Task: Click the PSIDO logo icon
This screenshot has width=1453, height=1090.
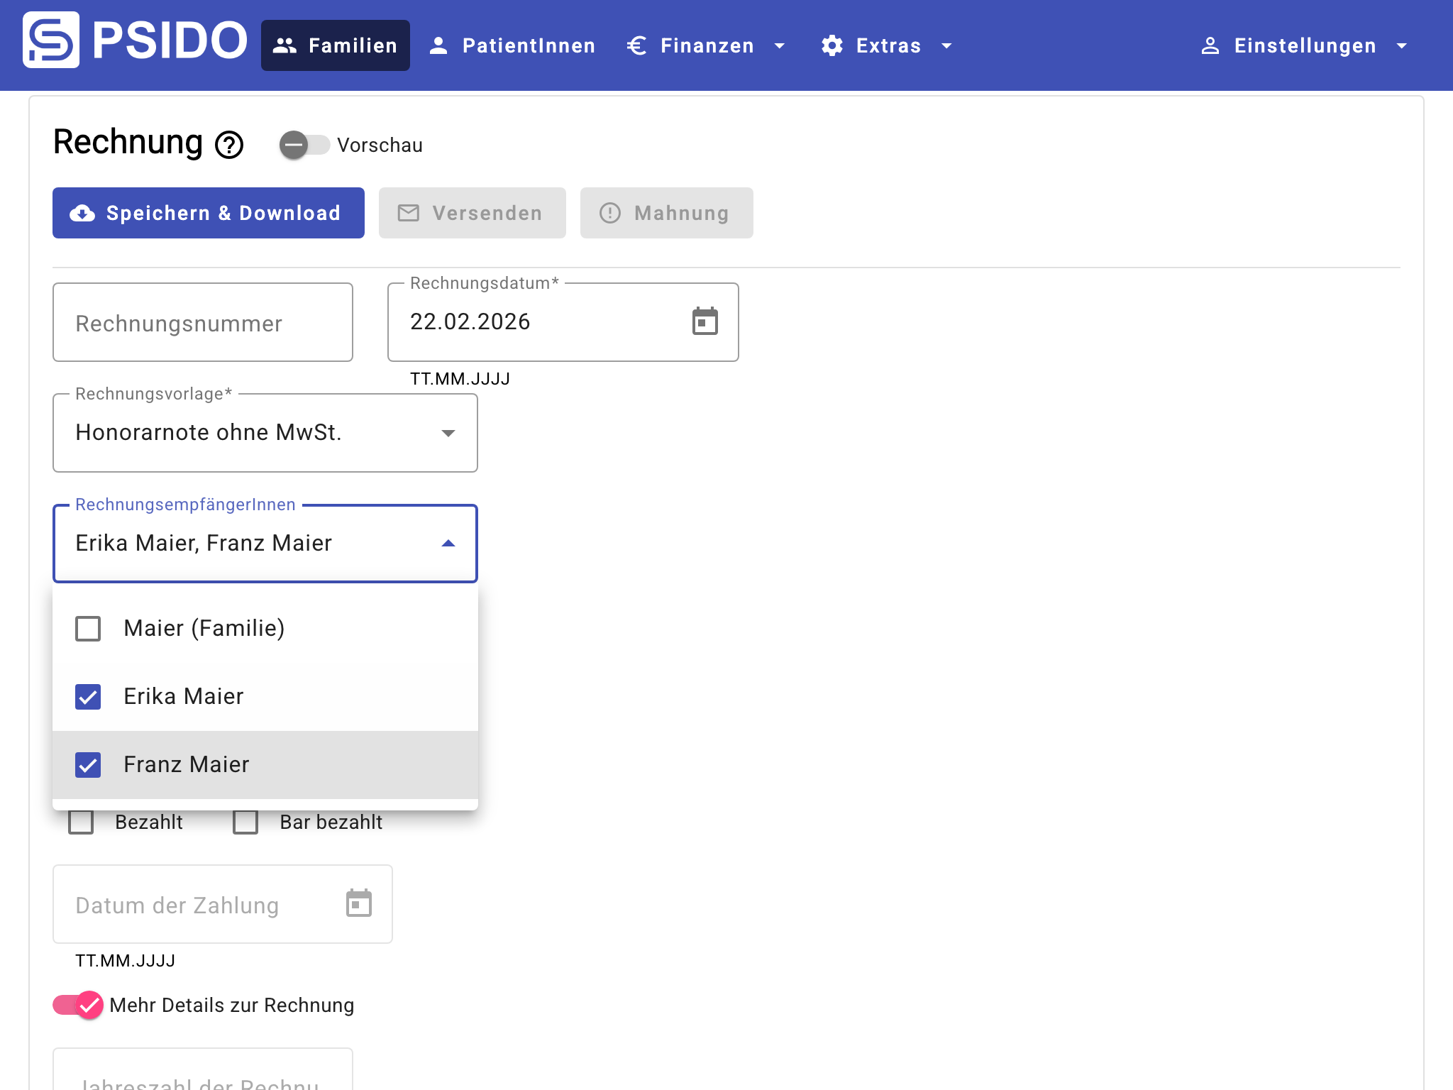Action: [50, 40]
